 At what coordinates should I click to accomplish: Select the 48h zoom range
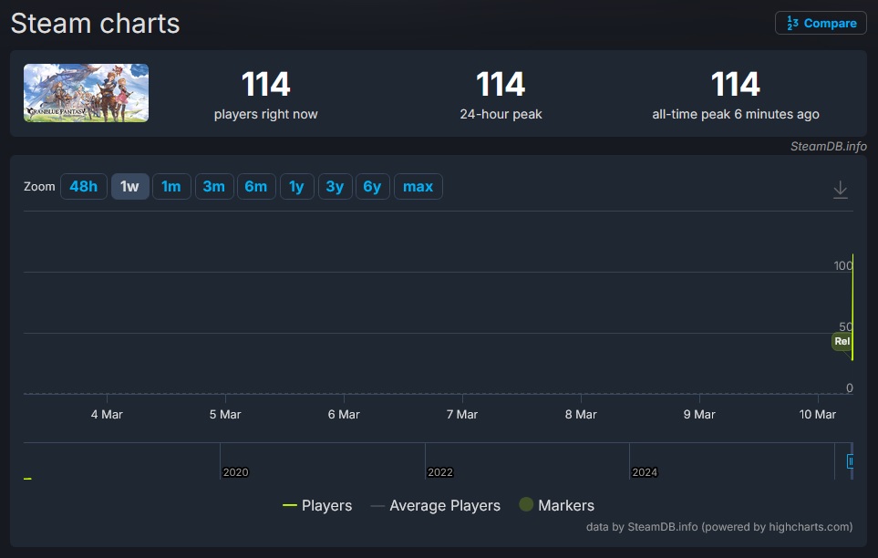(x=84, y=187)
